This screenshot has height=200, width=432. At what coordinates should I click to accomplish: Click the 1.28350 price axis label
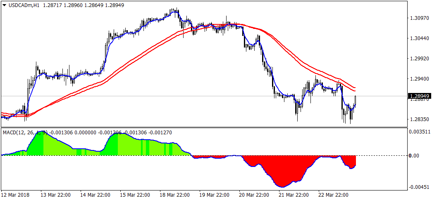pyautogui.click(x=419, y=119)
